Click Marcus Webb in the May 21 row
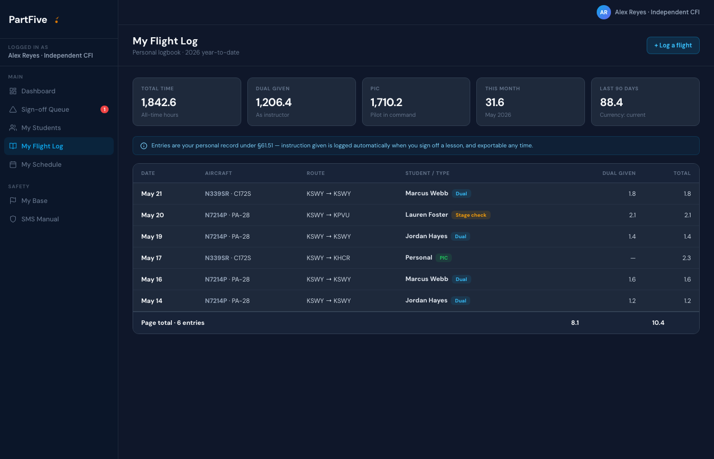Viewport: 714px width, 459px height. (427, 193)
